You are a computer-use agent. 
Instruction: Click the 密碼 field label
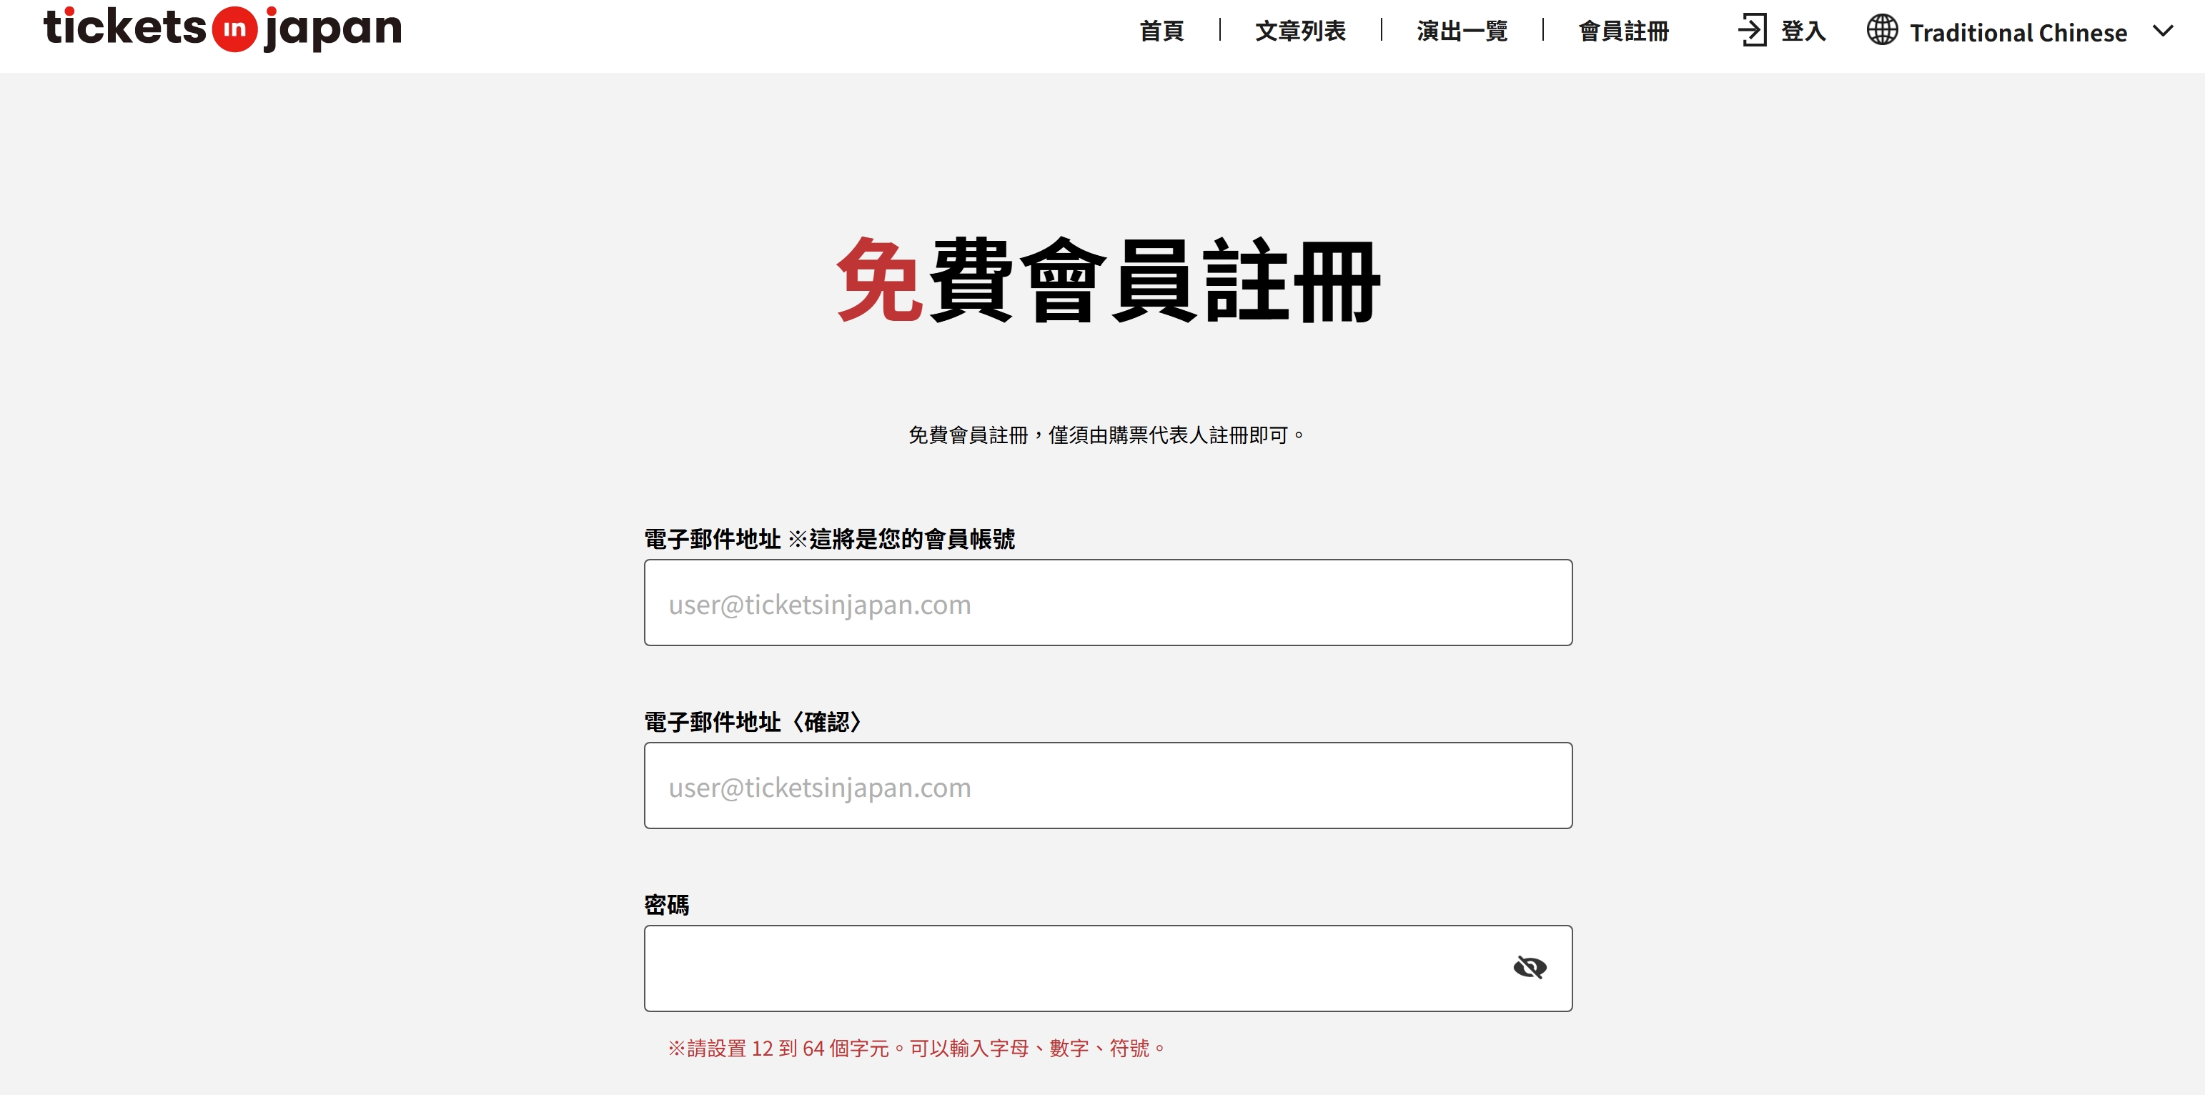pos(666,904)
